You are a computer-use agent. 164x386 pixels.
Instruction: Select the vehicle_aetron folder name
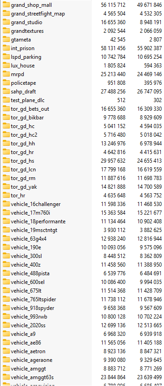pyautogui.click(x=28, y=351)
